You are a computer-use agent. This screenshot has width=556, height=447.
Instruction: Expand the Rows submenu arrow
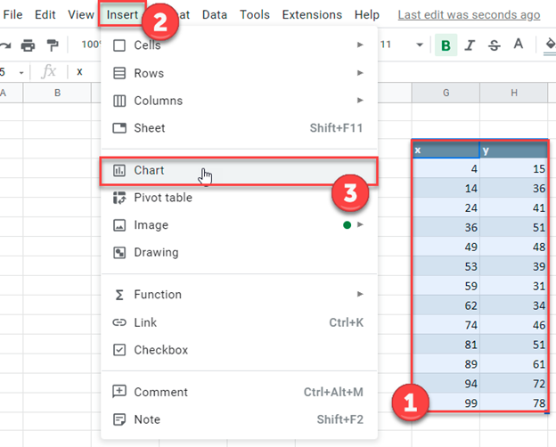360,73
